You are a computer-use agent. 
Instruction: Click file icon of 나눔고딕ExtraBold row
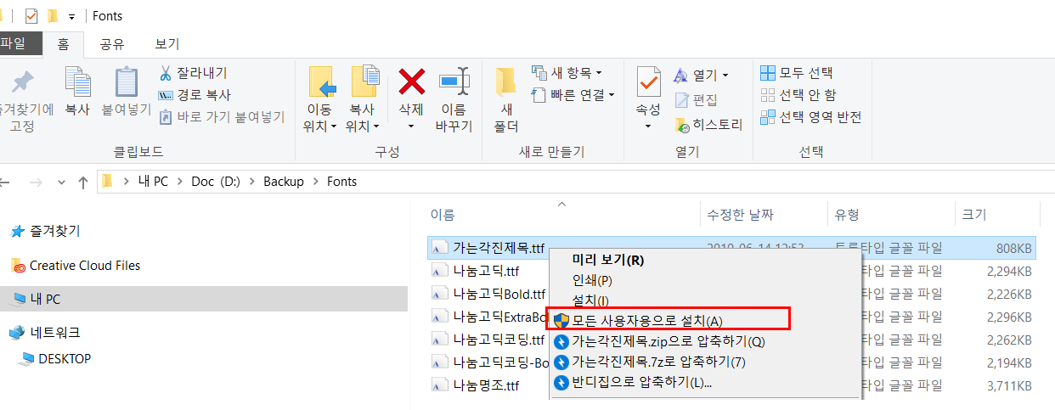tap(439, 317)
